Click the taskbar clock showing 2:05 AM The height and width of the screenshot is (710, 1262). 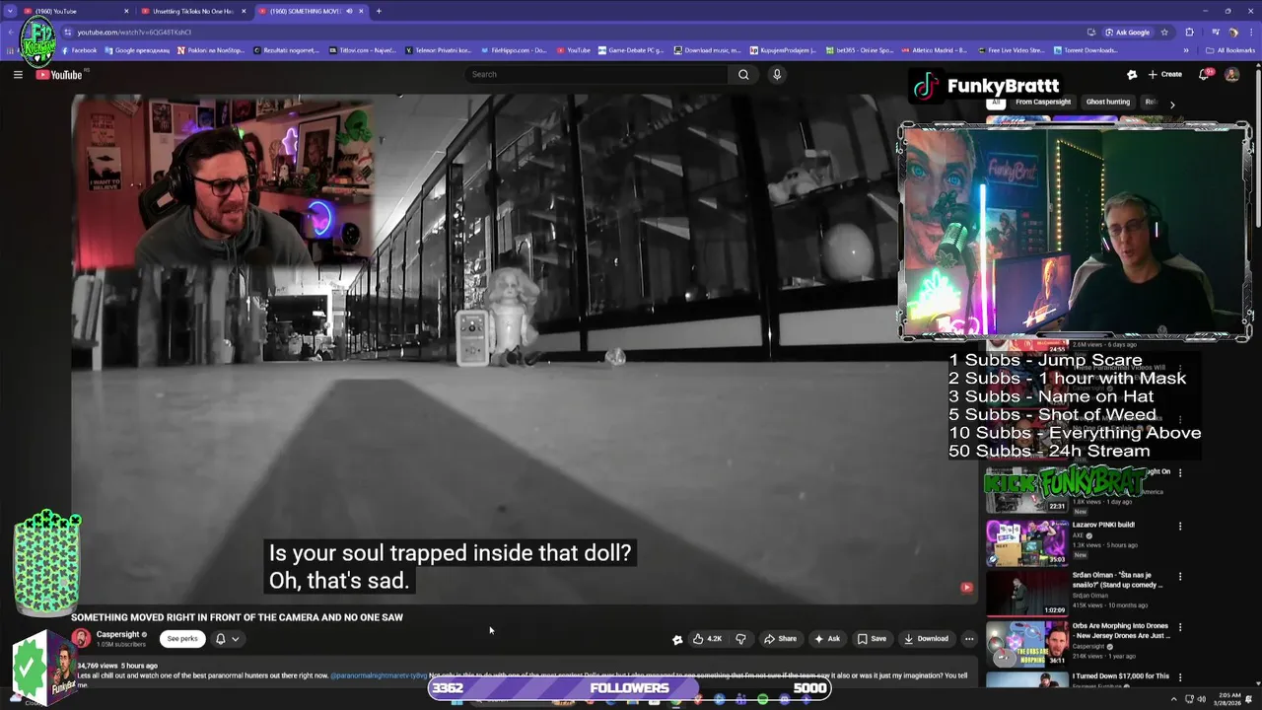tap(1229, 698)
